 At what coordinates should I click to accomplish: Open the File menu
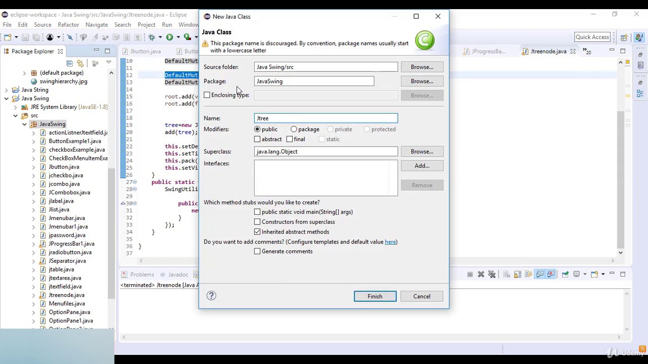click(x=7, y=25)
